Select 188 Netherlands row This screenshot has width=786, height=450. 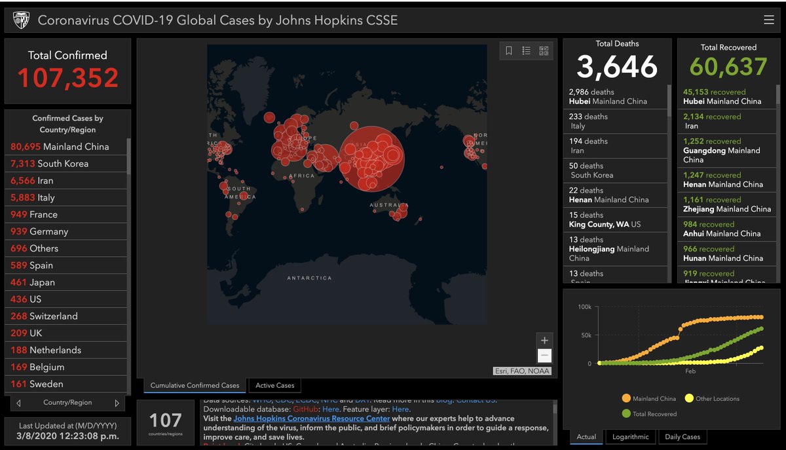click(x=66, y=350)
